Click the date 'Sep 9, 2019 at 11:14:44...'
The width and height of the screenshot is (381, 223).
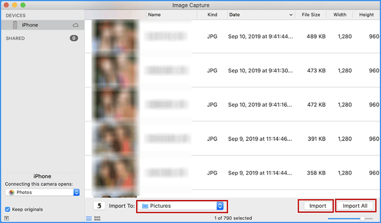point(260,173)
